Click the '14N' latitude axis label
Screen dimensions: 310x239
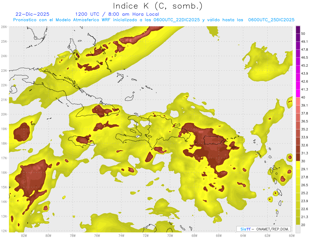tap(4, 202)
